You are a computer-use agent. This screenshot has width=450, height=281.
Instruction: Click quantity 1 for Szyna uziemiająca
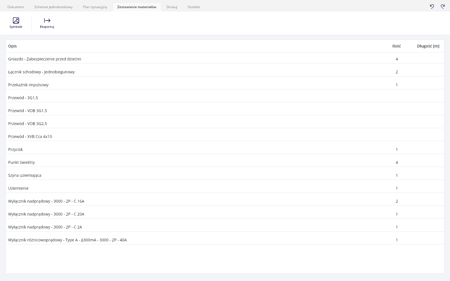coord(397,175)
